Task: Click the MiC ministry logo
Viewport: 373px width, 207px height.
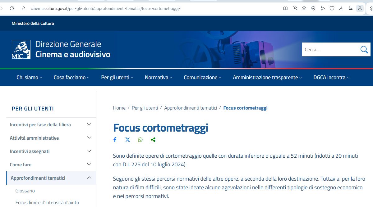Action: (x=21, y=49)
